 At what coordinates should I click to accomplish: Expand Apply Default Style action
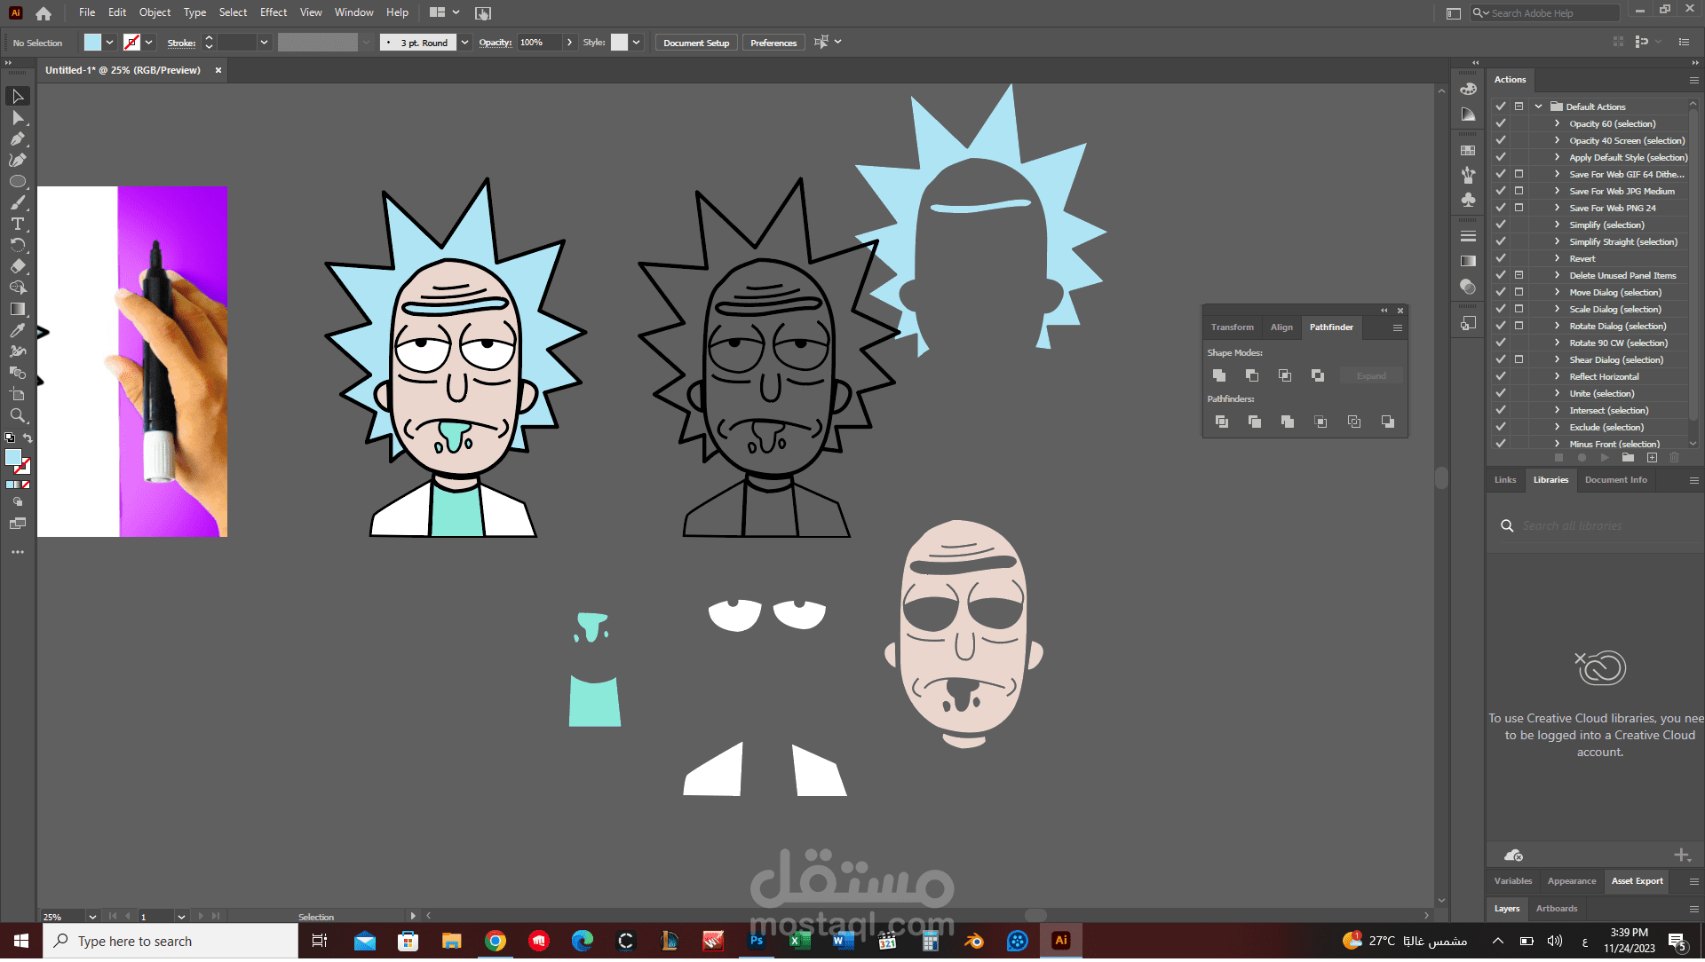(x=1557, y=157)
